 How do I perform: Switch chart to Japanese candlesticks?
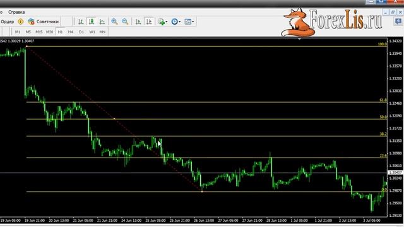coord(92,21)
